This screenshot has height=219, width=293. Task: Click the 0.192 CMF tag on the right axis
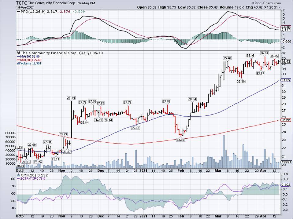click(286, 185)
